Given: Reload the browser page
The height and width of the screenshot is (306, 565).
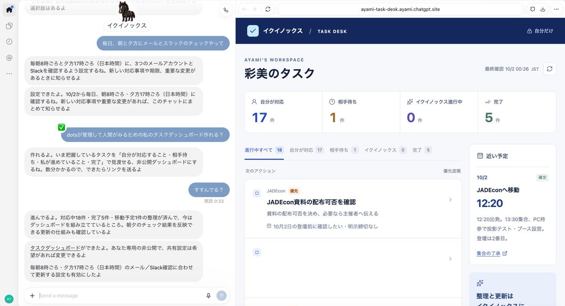Looking at the screenshot, I should pyautogui.click(x=268, y=9).
